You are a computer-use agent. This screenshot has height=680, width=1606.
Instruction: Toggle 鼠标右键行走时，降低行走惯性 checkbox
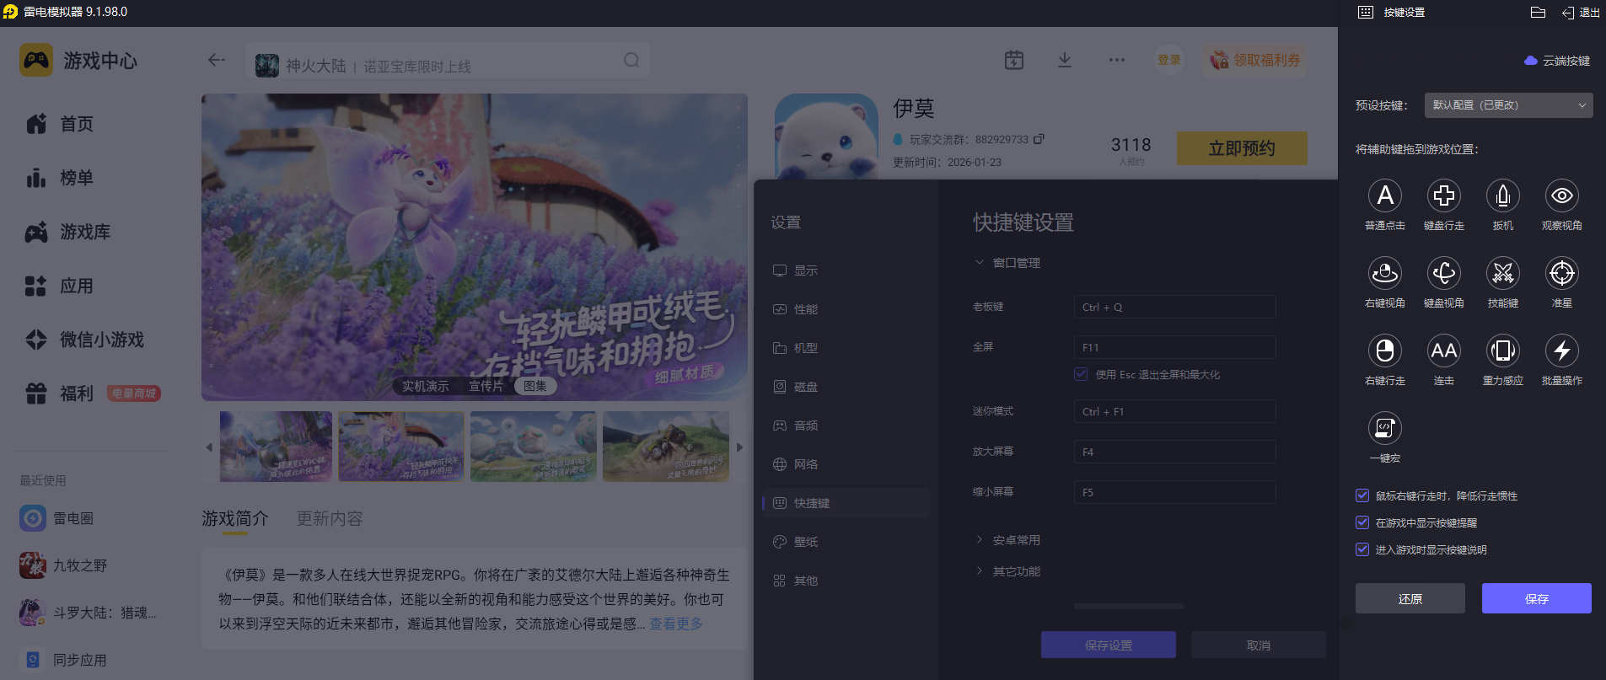click(1362, 495)
